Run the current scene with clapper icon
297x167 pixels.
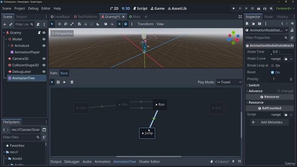(258, 8)
